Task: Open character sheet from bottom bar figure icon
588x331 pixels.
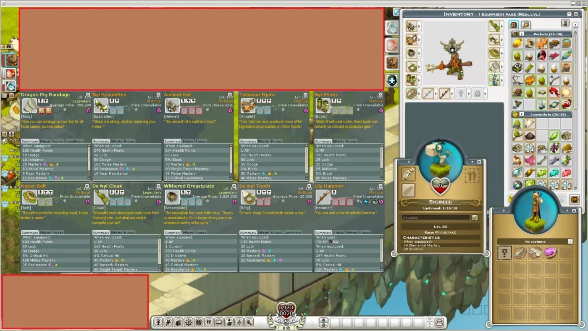Action: point(158,323)
